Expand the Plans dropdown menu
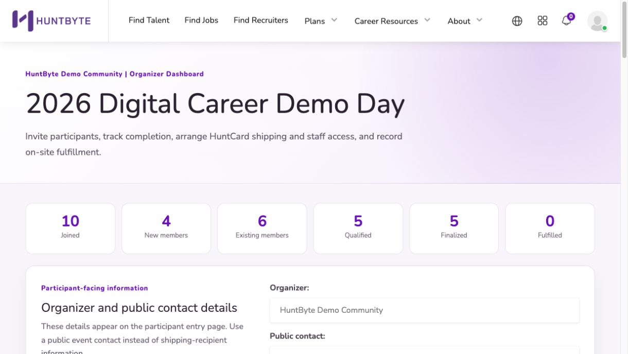The width and height of the screenshot is (628, 354). 321,21
